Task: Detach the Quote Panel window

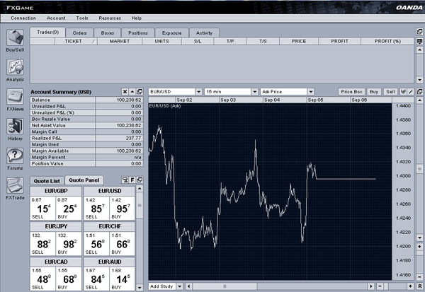Action: [140, 180]
